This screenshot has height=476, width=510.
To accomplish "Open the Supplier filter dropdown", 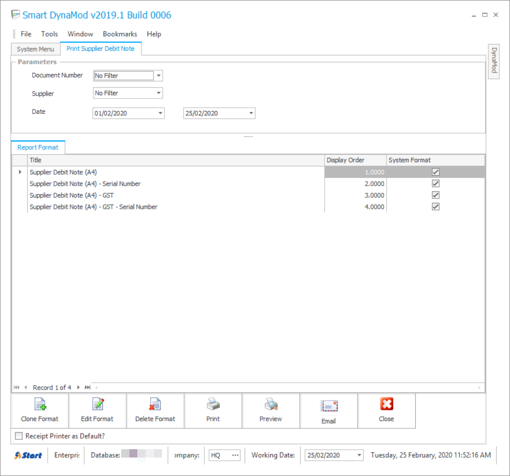I will coord(159,93).
